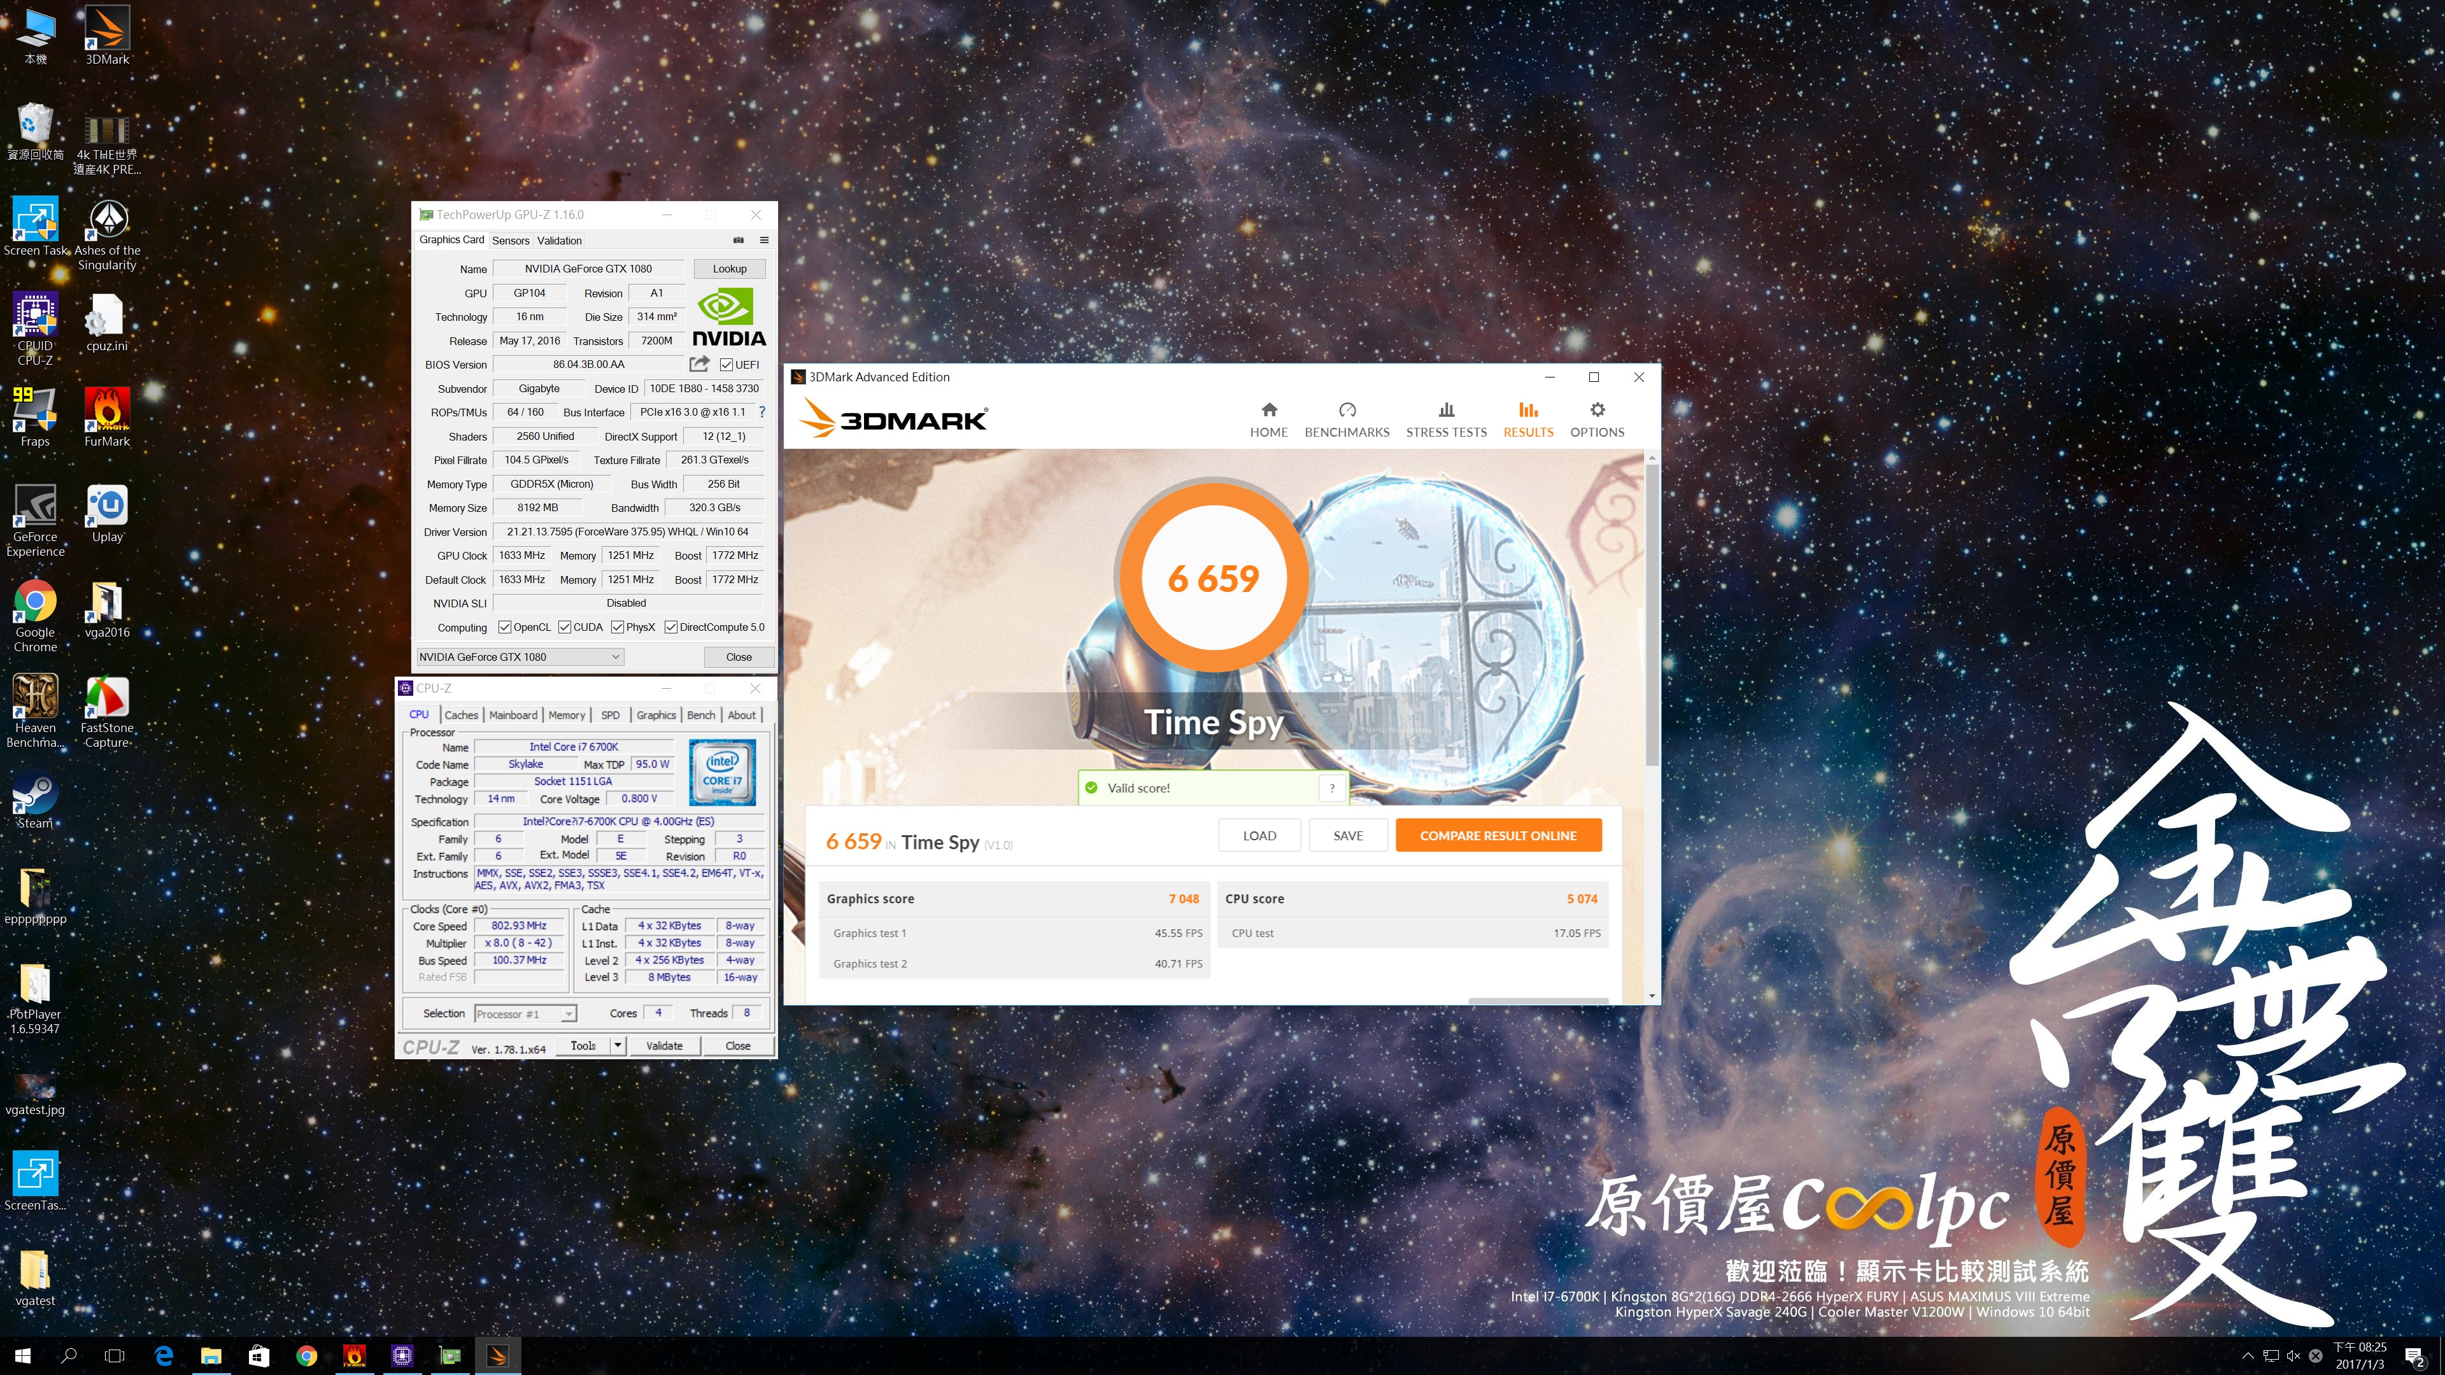Viewport: 2445px width, 1375px height.
Task: Open the About tab in CPU-Z
Action: point(741,714)
